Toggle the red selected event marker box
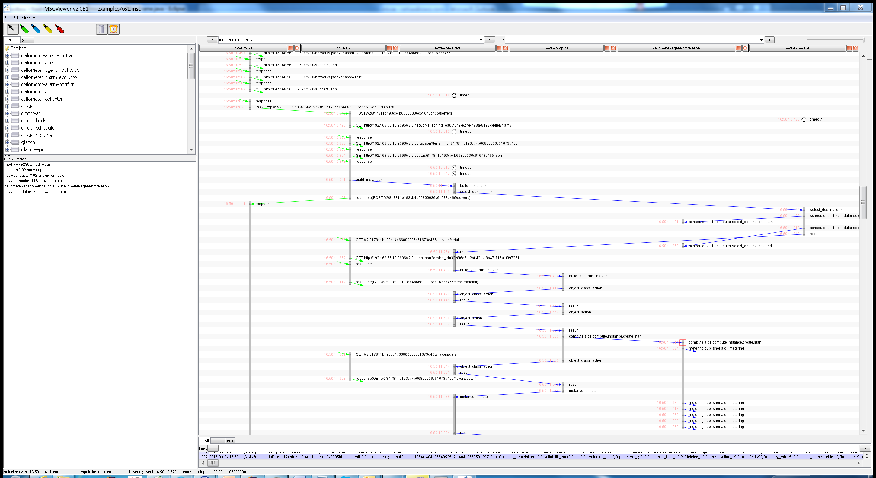876x478 pixels. click(x=683, y=343)
